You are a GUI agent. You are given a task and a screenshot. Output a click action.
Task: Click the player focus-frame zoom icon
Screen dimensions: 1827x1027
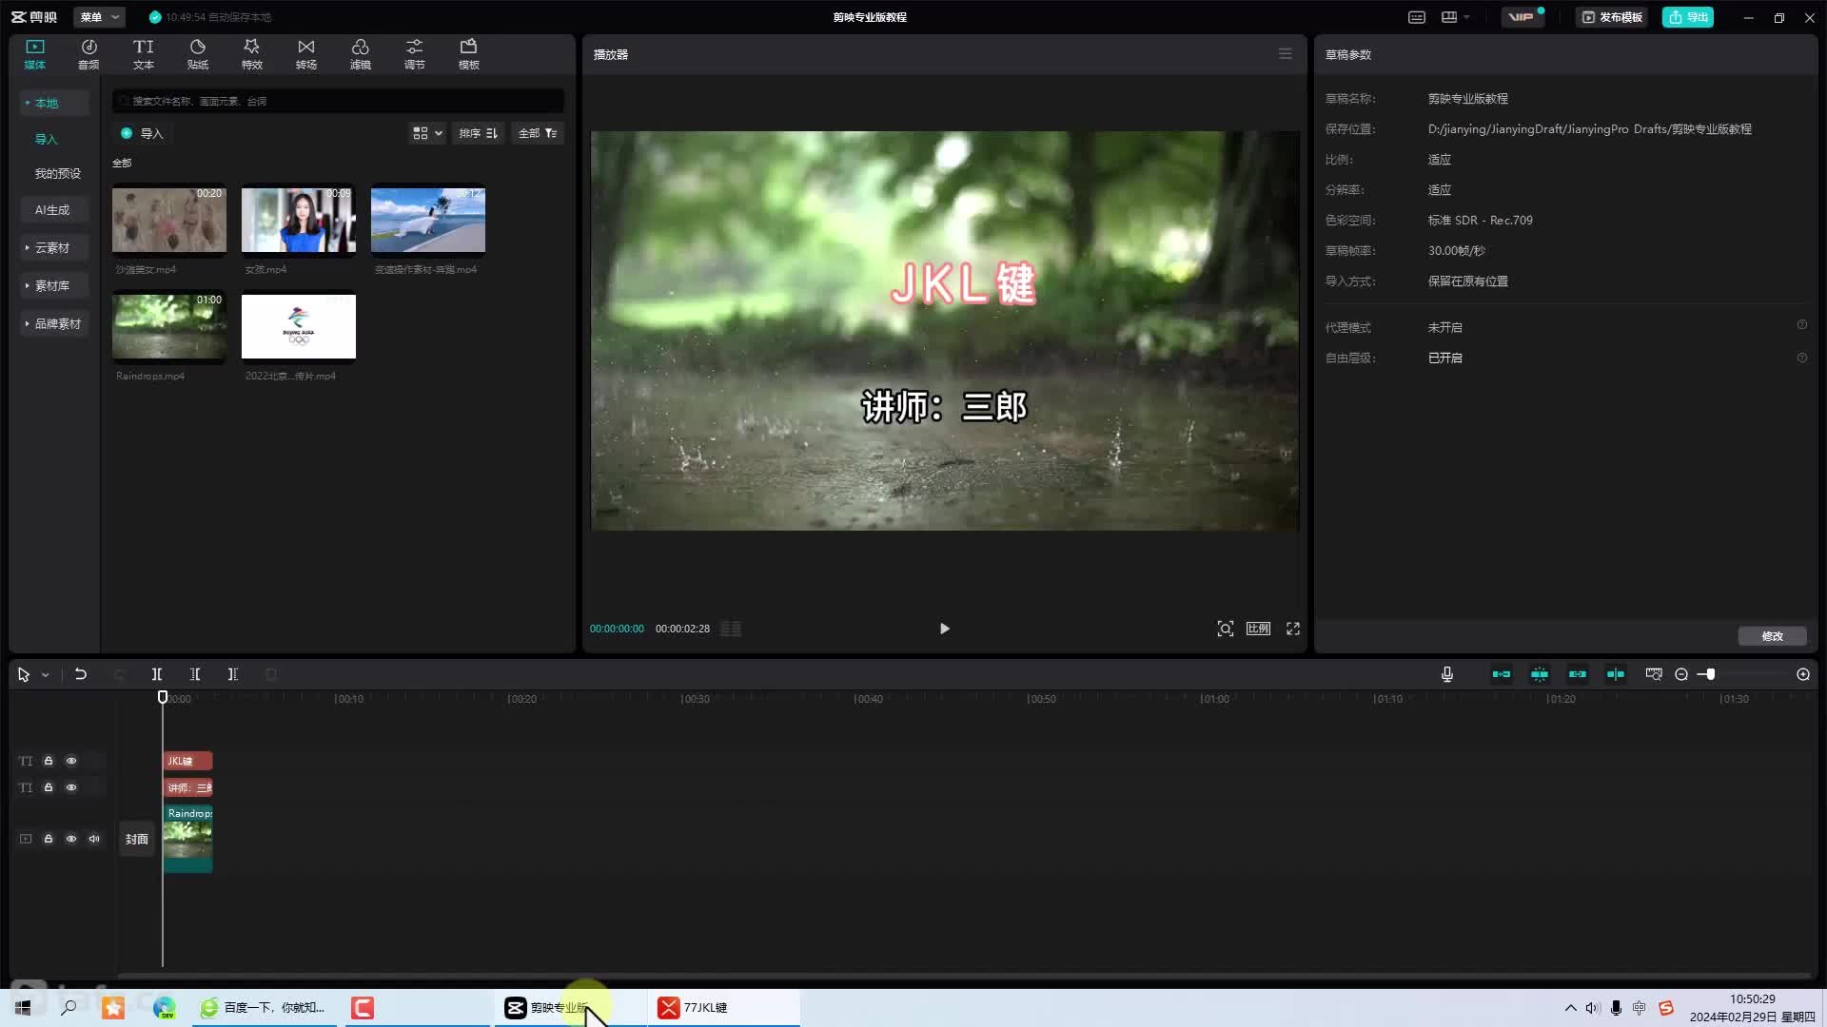click(x=1226, y=629)
